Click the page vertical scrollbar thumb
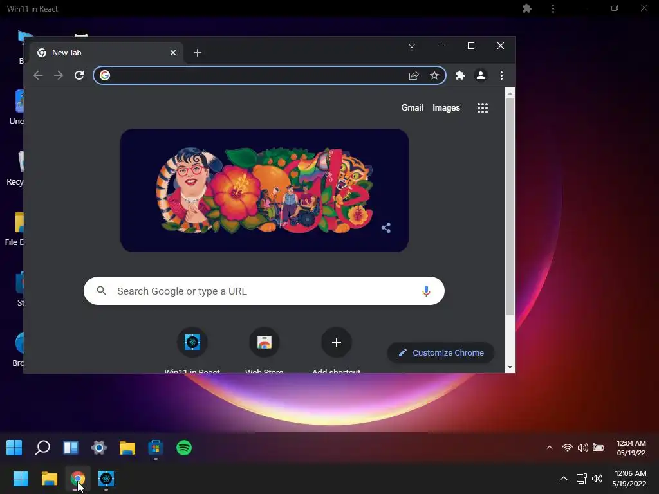Viewport: 659px width, 494px height. click(x=510, y=206)
